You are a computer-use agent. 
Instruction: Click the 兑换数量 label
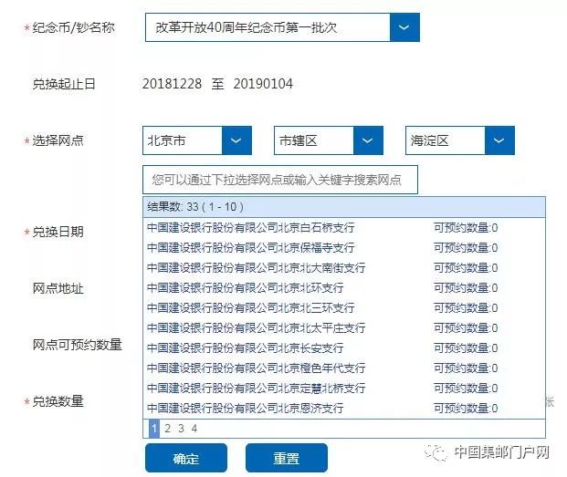(58, 401)
